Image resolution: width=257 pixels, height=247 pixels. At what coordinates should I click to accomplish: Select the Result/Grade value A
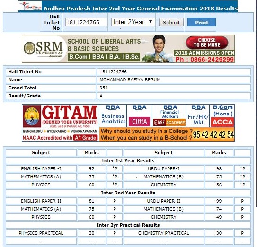pyautogui.click(x=101, y=96)
